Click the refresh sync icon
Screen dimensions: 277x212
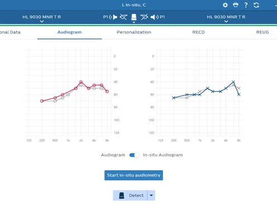256,5
